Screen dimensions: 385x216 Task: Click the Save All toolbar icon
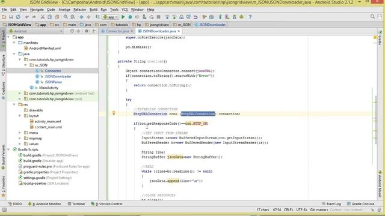pyautogui.click(x=11, y=17)
